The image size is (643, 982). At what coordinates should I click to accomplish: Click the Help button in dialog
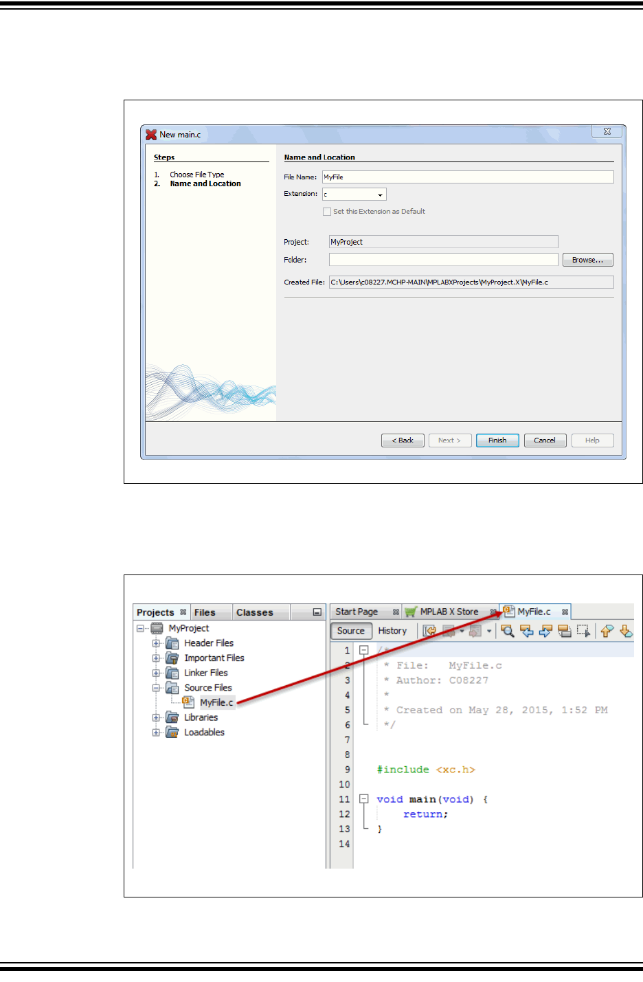tap(592, 440)
